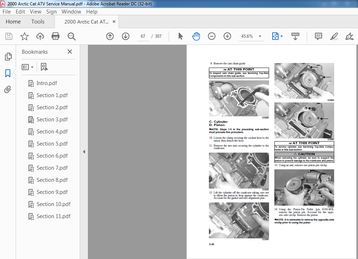
Task: Click the fit page view icon
Action: [x=275, y=36]
